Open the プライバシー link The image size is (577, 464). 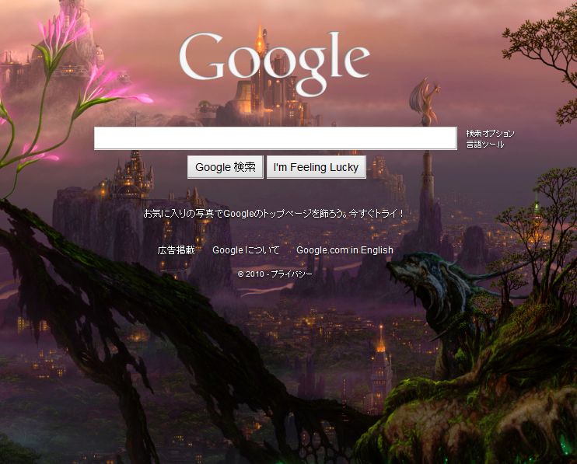tap(292, 274)
